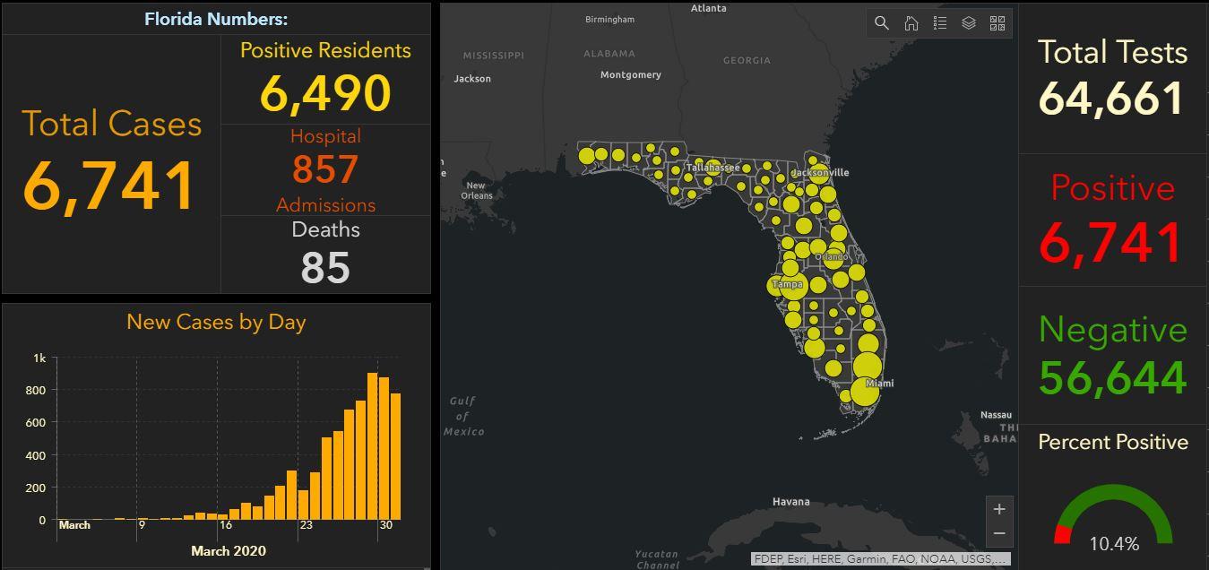This screenshot has width=1209, height=570.
Task: Show the map legend list
Action: (939, 23)
